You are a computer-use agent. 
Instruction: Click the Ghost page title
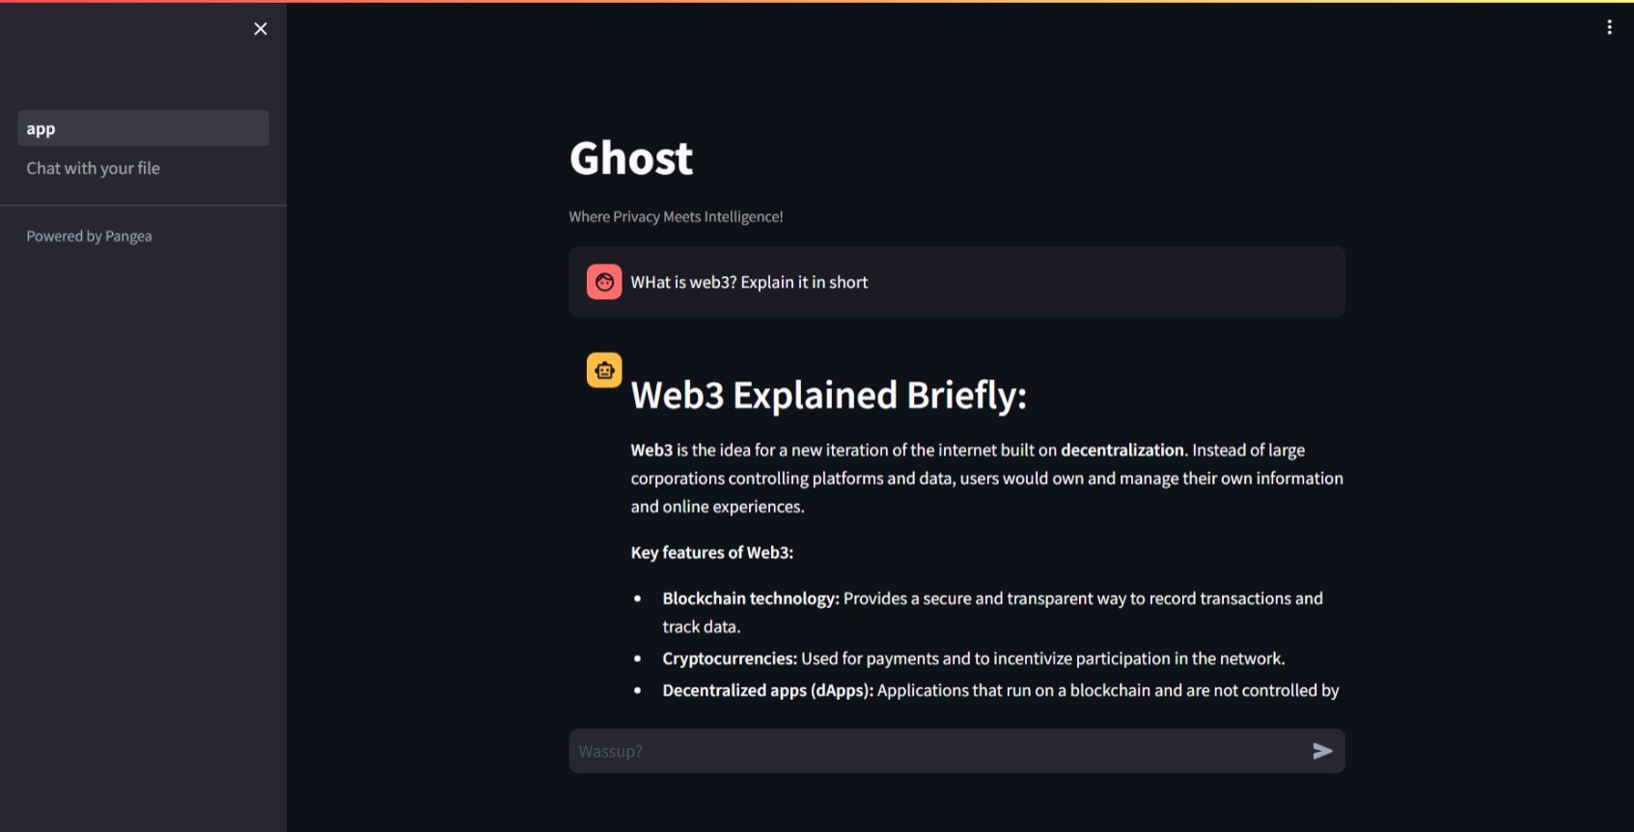(x=631, y=158)
